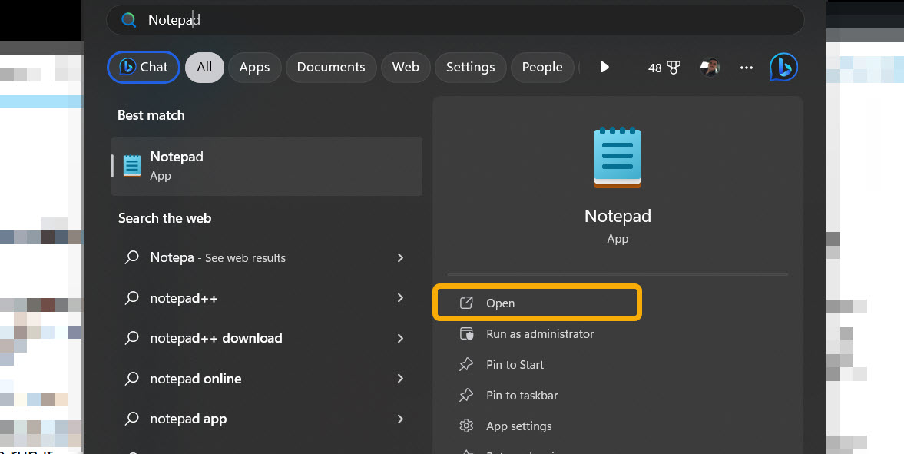Viewport: 904px width, 454px height.
Task: Open Bing Chat from the search bar
Action: (x=143, y=67)
